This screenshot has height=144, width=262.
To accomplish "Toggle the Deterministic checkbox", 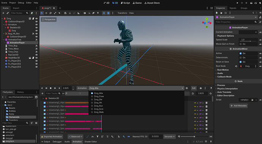I will [x=240, y=57].
